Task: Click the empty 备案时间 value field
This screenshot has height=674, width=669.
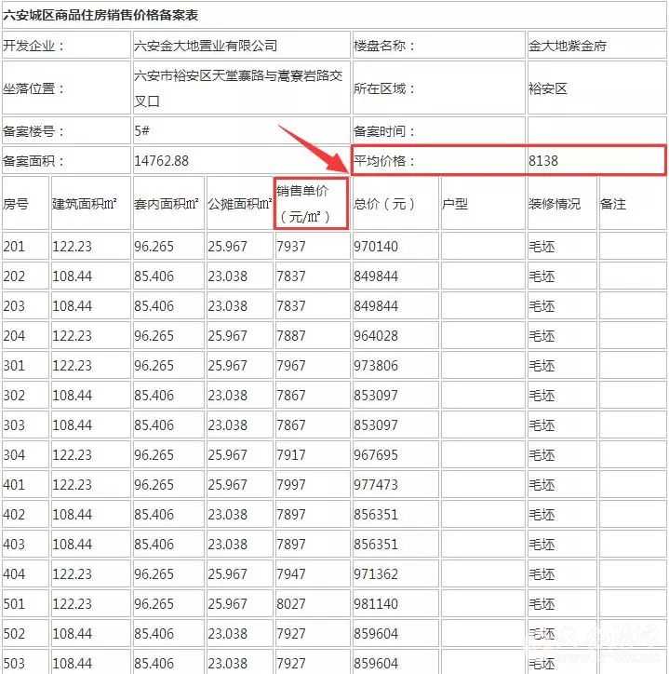Action: (x=595, y=131)
